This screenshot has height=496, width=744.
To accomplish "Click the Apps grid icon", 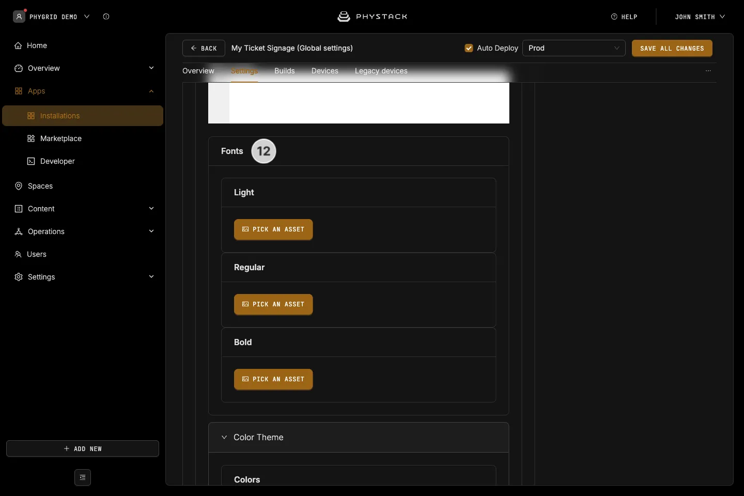I will click(19, 91).
